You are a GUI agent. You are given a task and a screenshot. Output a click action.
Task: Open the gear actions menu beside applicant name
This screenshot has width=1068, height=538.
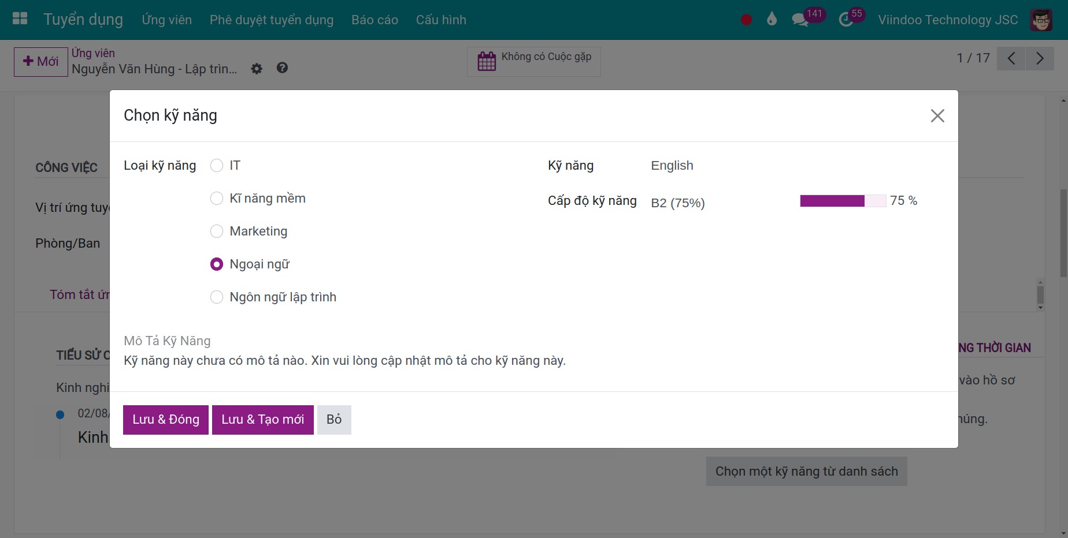tap(257, 69)
